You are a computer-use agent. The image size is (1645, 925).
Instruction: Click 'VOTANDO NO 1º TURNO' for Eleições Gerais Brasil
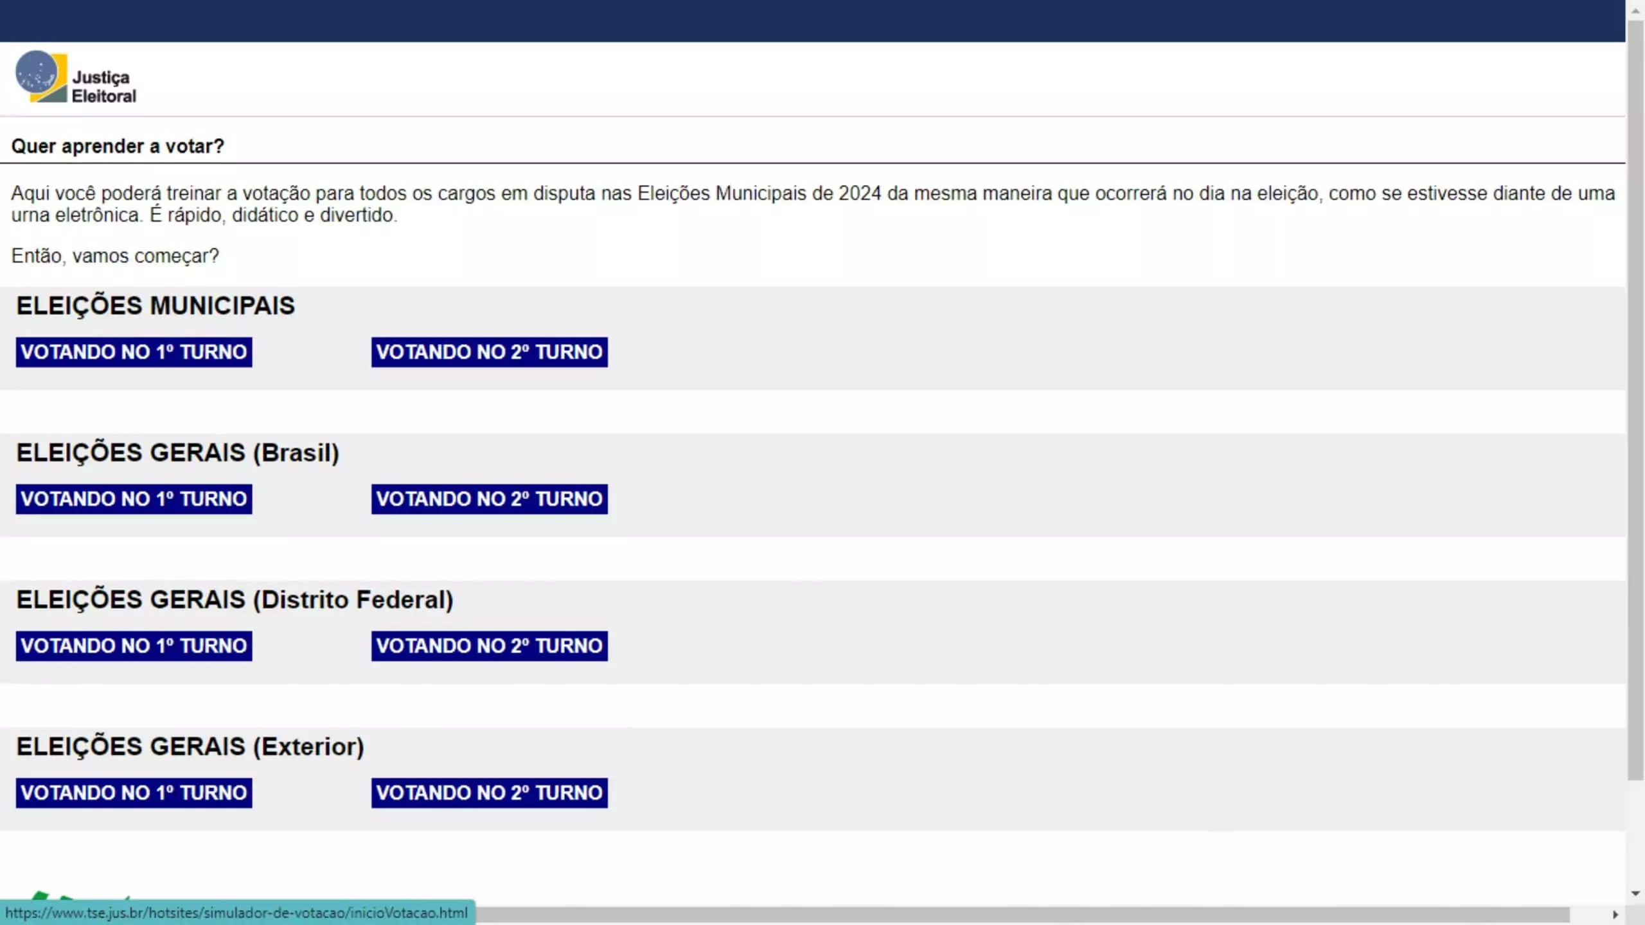click(133, 498)
